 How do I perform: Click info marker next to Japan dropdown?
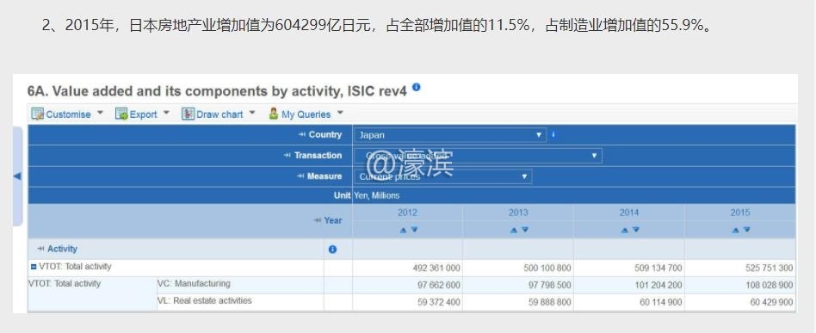tap(553, 134)
